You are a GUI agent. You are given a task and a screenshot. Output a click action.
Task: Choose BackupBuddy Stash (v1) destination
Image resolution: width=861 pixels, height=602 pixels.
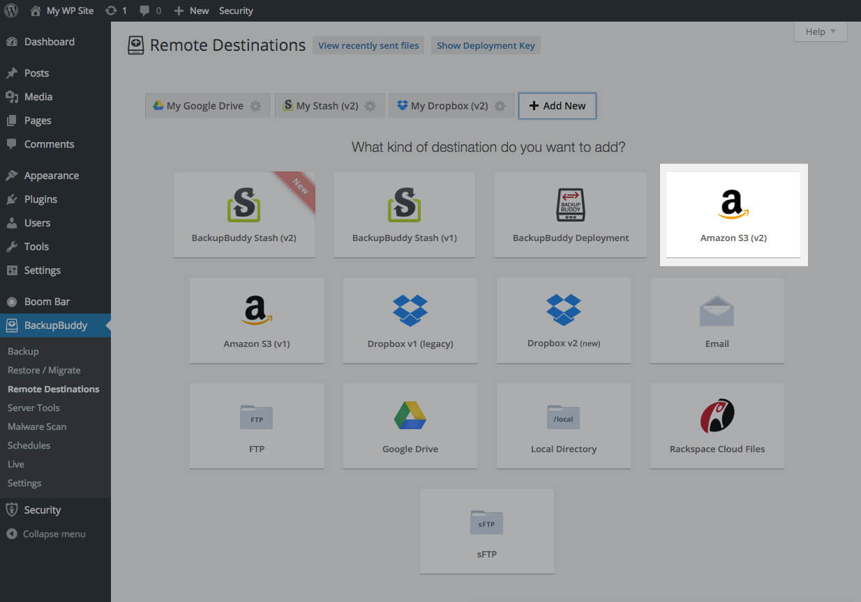pyautogui.click(x=405, y=215)
